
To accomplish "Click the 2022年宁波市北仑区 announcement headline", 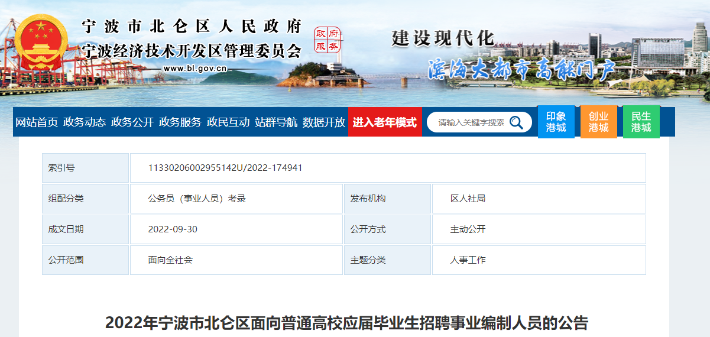I will 347,323.
